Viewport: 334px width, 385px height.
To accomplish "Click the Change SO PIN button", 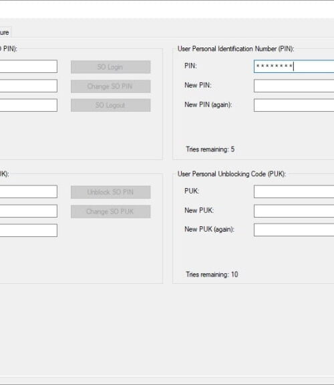I will coord(110,86).
